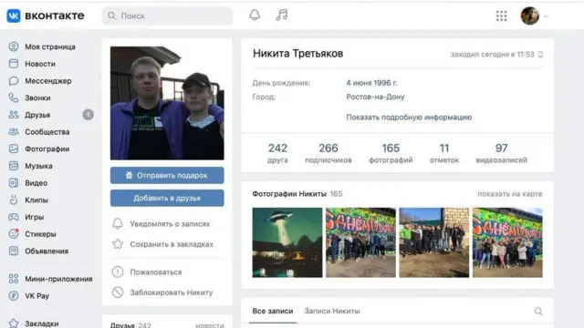Click Заблокировать Никиту
584x328 pixels.
tap(172, 292)
